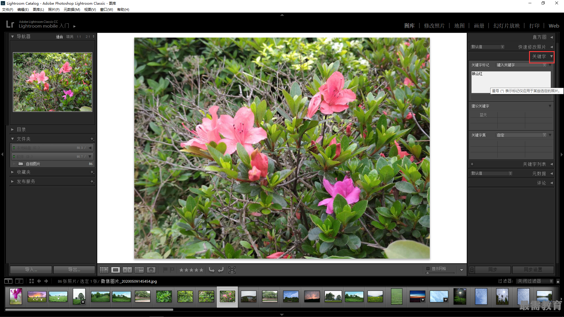Collapse the Navigator (导航器) panel
This screenshot has width=564, height=317.
click(12, 37)
